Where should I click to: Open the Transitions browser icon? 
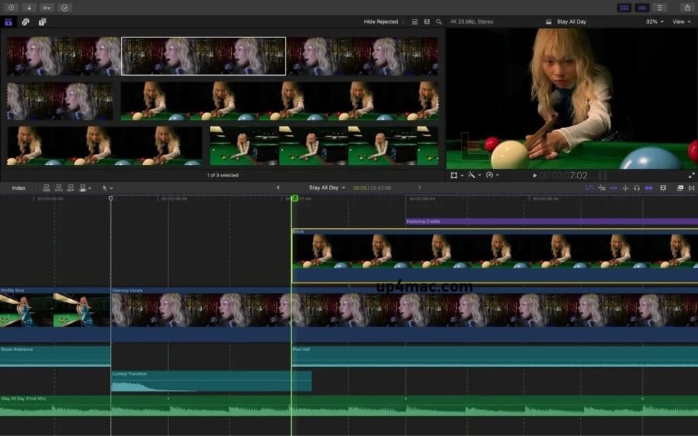pyautogui.click(x=693, y=189)
